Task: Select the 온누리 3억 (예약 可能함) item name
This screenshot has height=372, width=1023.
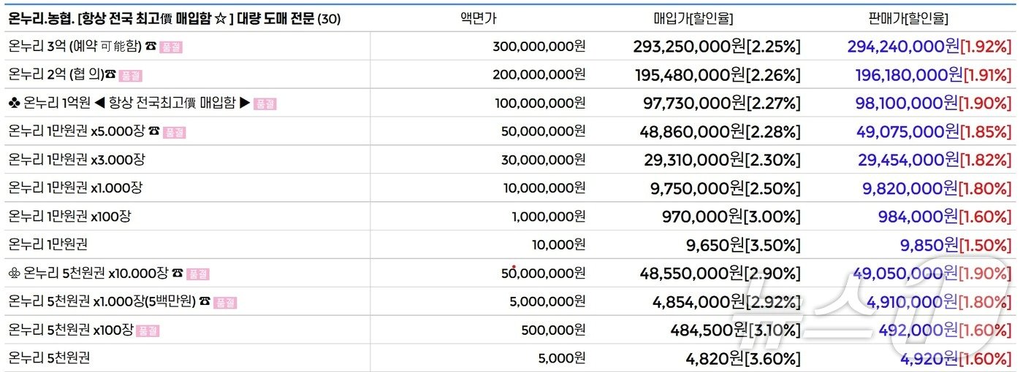Action: 75,47
